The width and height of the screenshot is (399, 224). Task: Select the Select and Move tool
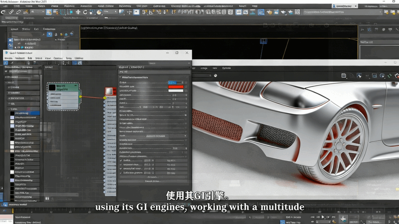tap(78, 13)
